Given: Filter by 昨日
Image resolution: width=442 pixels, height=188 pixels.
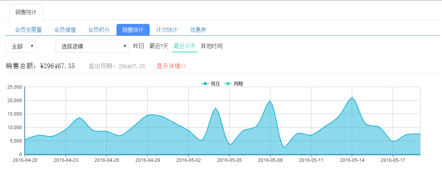Looking at the screenshot, I should 138,46.
